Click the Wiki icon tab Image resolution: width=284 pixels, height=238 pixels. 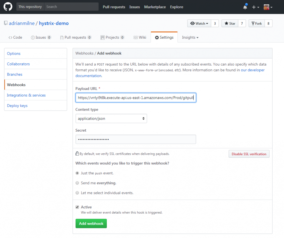(136, 37)
